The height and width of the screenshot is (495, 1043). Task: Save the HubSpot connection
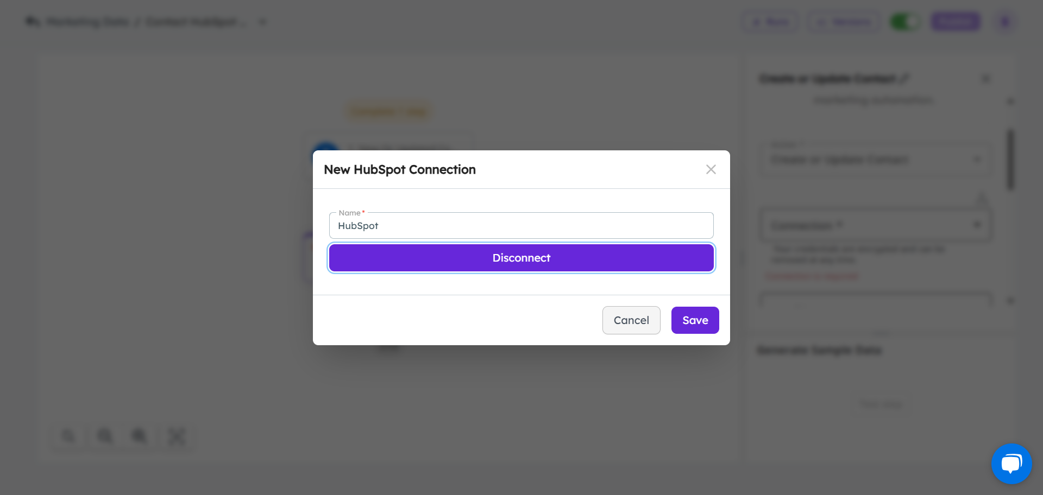(x=695, y=320)
